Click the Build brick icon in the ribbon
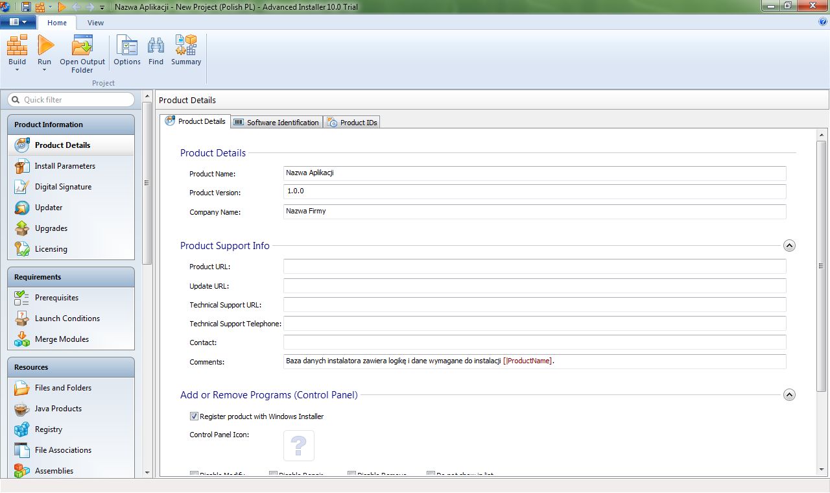Image resolution: width=830 pixels, height=493 pixels. [18, 45]
